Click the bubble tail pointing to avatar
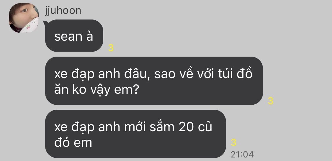Screen dimensions: 332x161 pyautogui.click(x=45, y=22)
